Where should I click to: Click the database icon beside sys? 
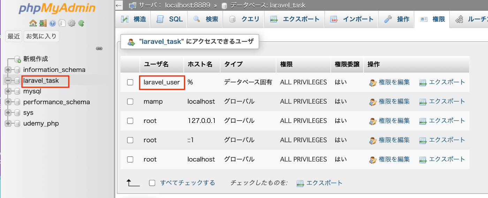(17, 113)
